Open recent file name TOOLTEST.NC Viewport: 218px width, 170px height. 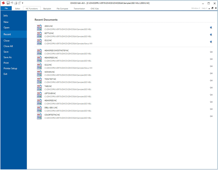pos(50,79)
